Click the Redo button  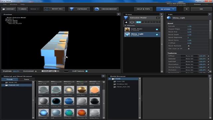[x=35, y=9]
